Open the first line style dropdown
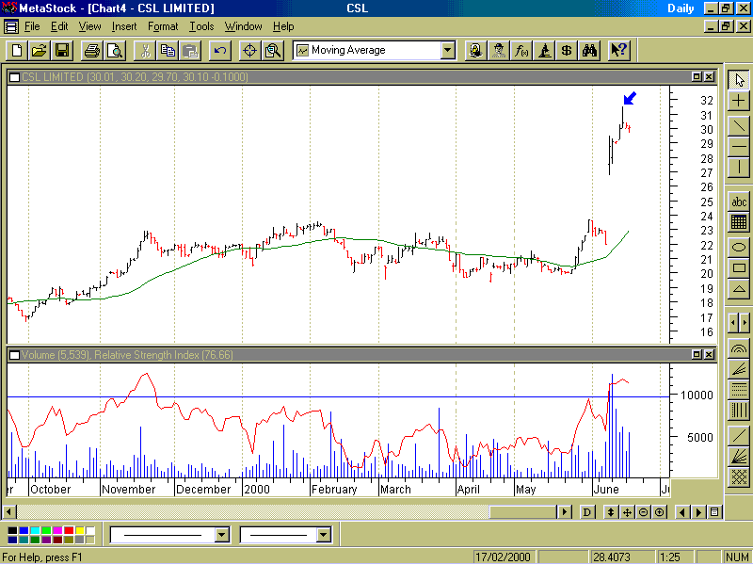Screen dimensions: 753x565 coord(222,535)
